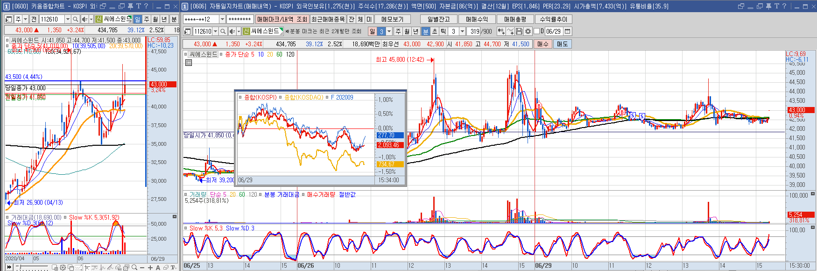Pin the 자동일지차트 window
Viewport: 817px width, 271px height.
[768, 6]
